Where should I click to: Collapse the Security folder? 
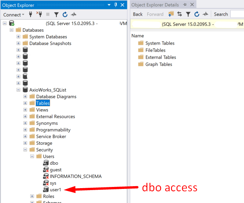[25, 149]
